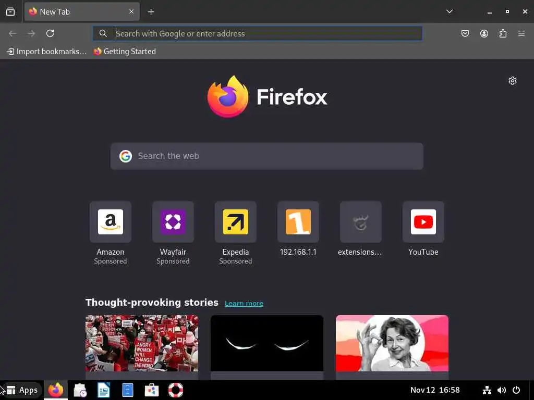Open the woman OK-gesture story thumbnail
Viewport: 534px width, 400px height.
[x=392, y=343]
